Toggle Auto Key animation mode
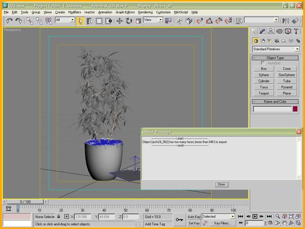 pyautogui.click(x=194, y=216)
